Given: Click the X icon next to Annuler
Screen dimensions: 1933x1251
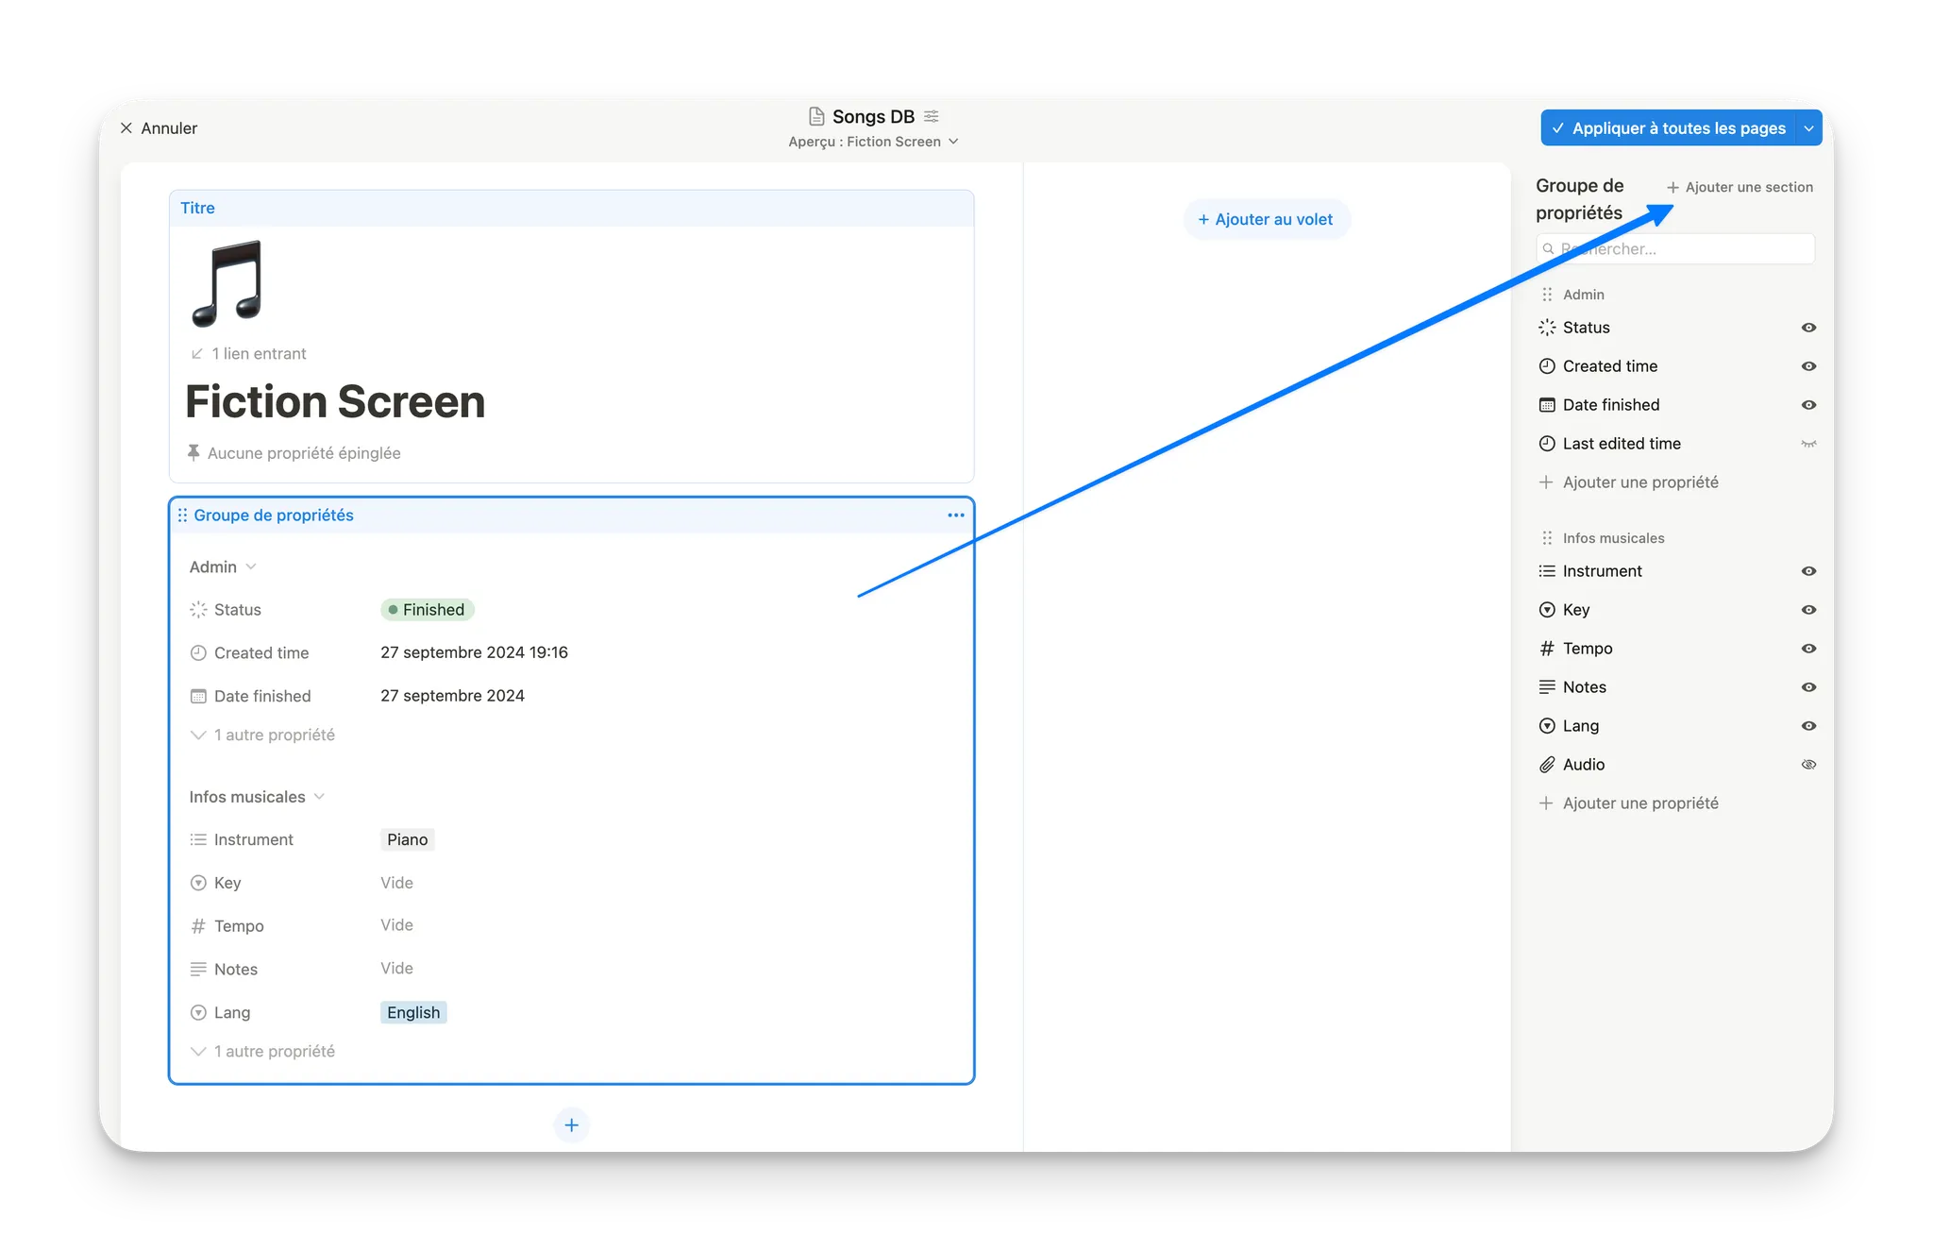Looking at the screenshot, I should [126, 128].
